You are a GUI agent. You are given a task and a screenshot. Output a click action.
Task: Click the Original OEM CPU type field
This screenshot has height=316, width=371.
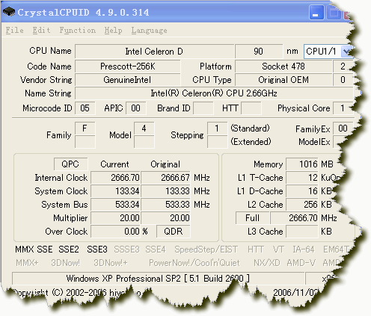click(x=283, y=80)
